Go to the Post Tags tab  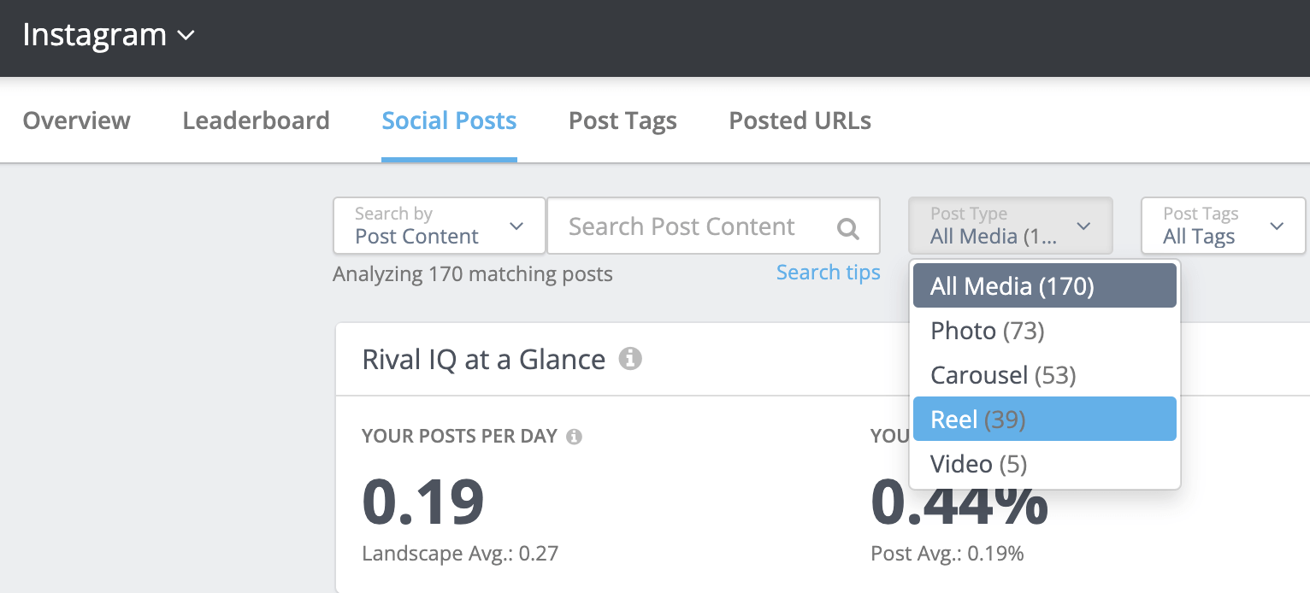click(623, 120)
